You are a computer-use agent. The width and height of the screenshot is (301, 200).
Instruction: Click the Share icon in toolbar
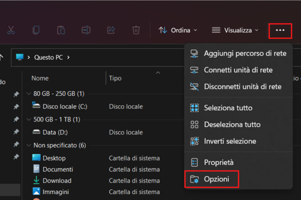[x=111, y=30]
